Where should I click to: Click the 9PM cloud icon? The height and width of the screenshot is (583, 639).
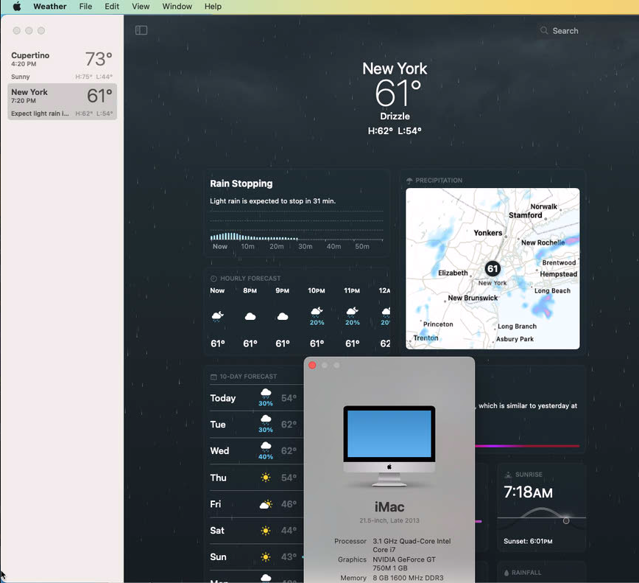tap(283, 316)
